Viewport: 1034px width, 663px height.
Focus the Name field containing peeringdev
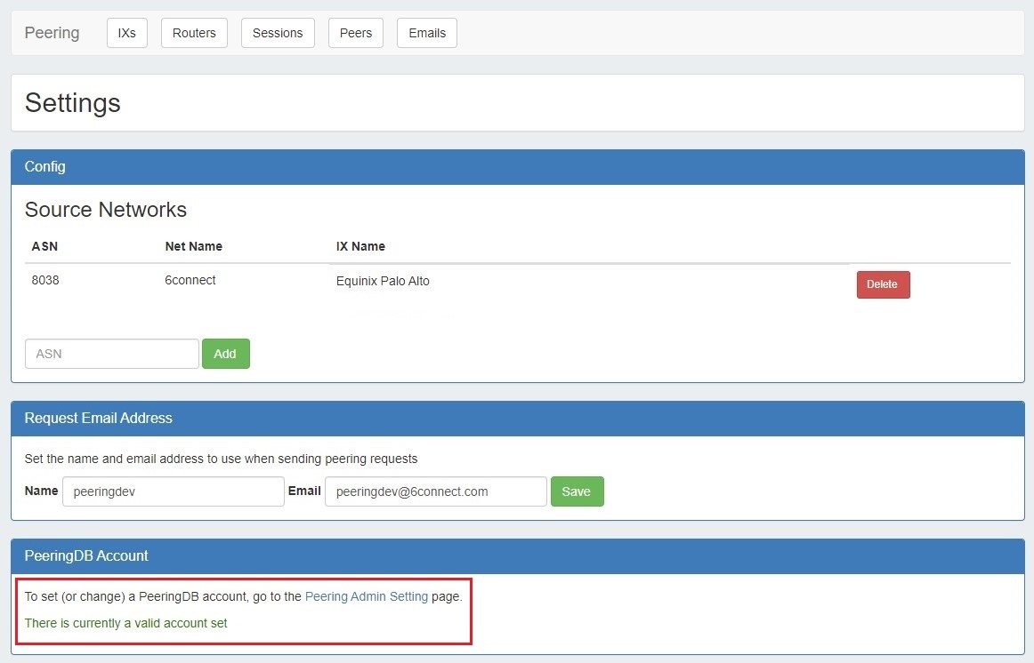pyautogui.click(x=174, y=491)
